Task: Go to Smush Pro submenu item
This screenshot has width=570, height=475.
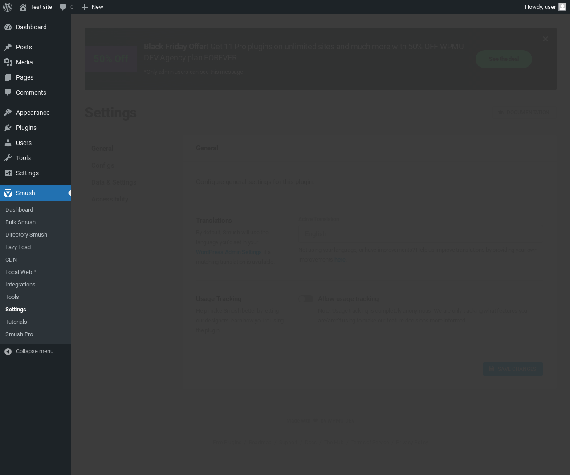Action: click(x=19, y=334)
